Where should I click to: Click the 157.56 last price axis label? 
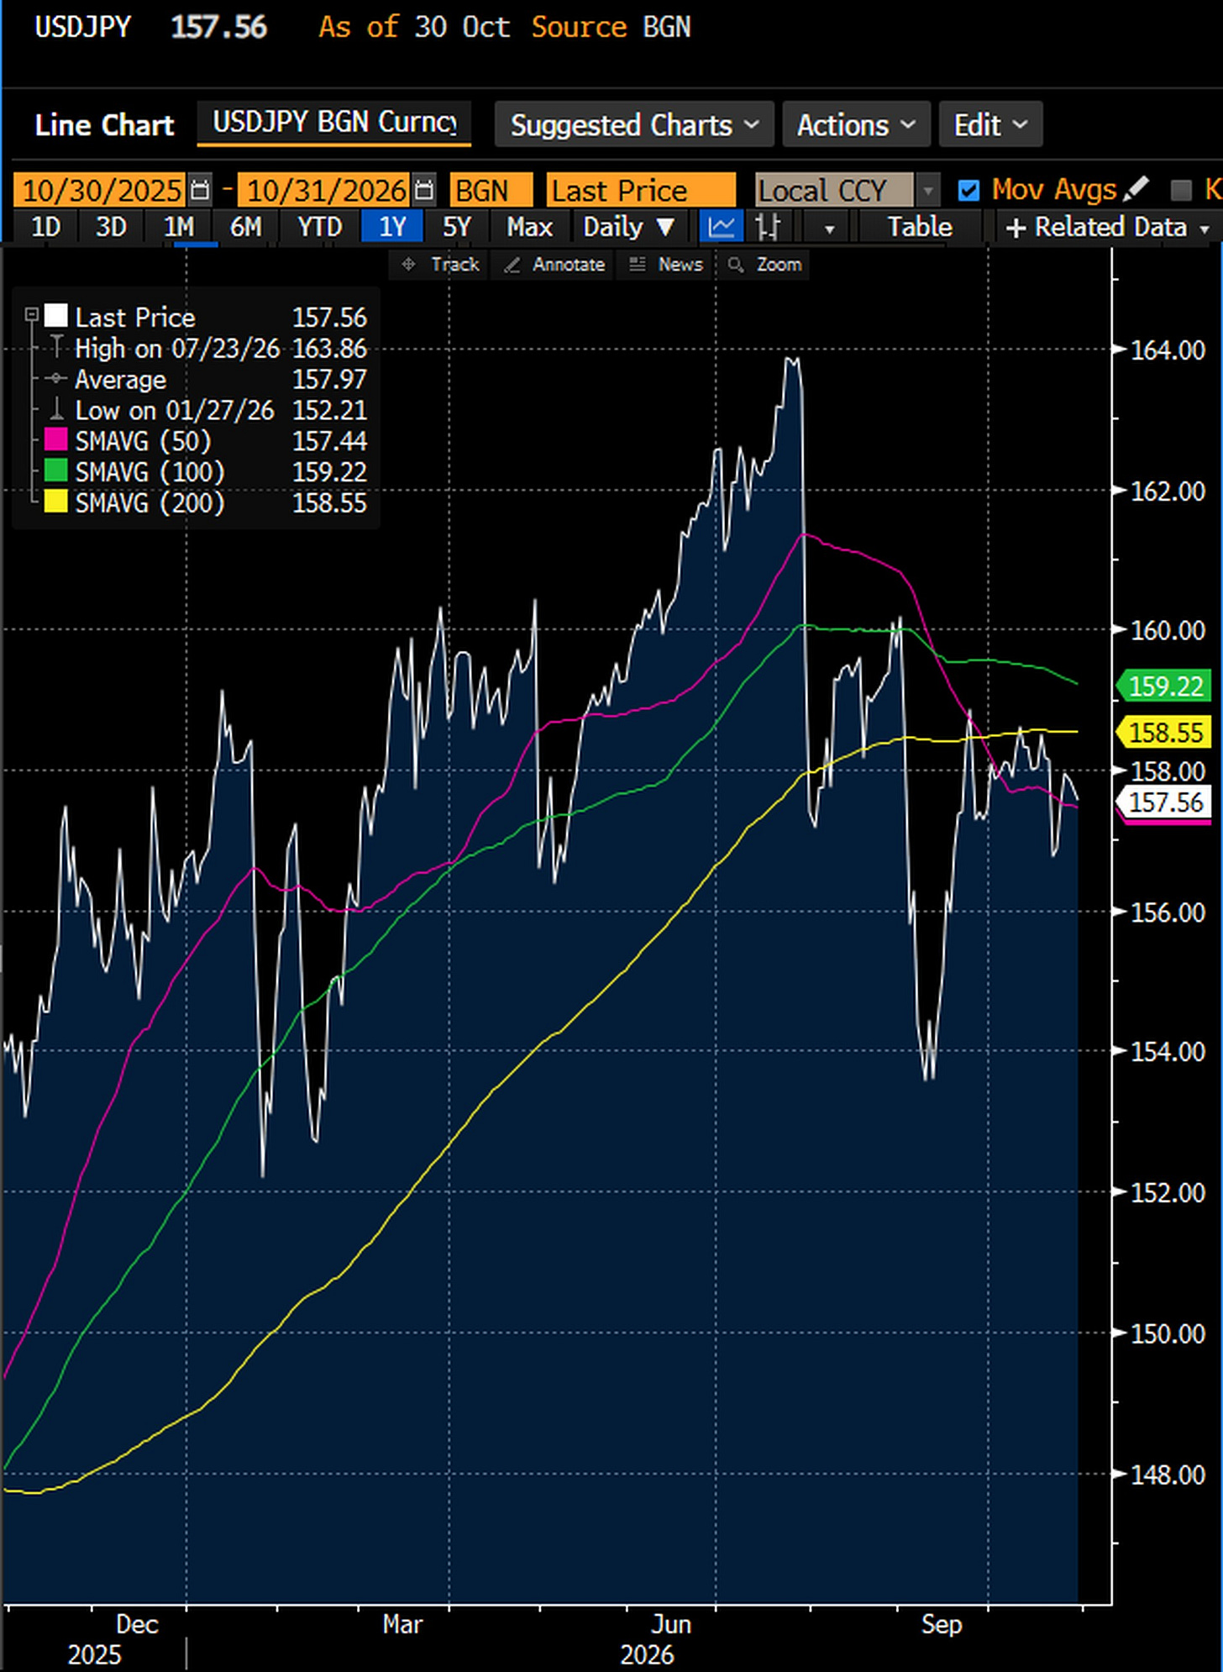coord(1165,802)
